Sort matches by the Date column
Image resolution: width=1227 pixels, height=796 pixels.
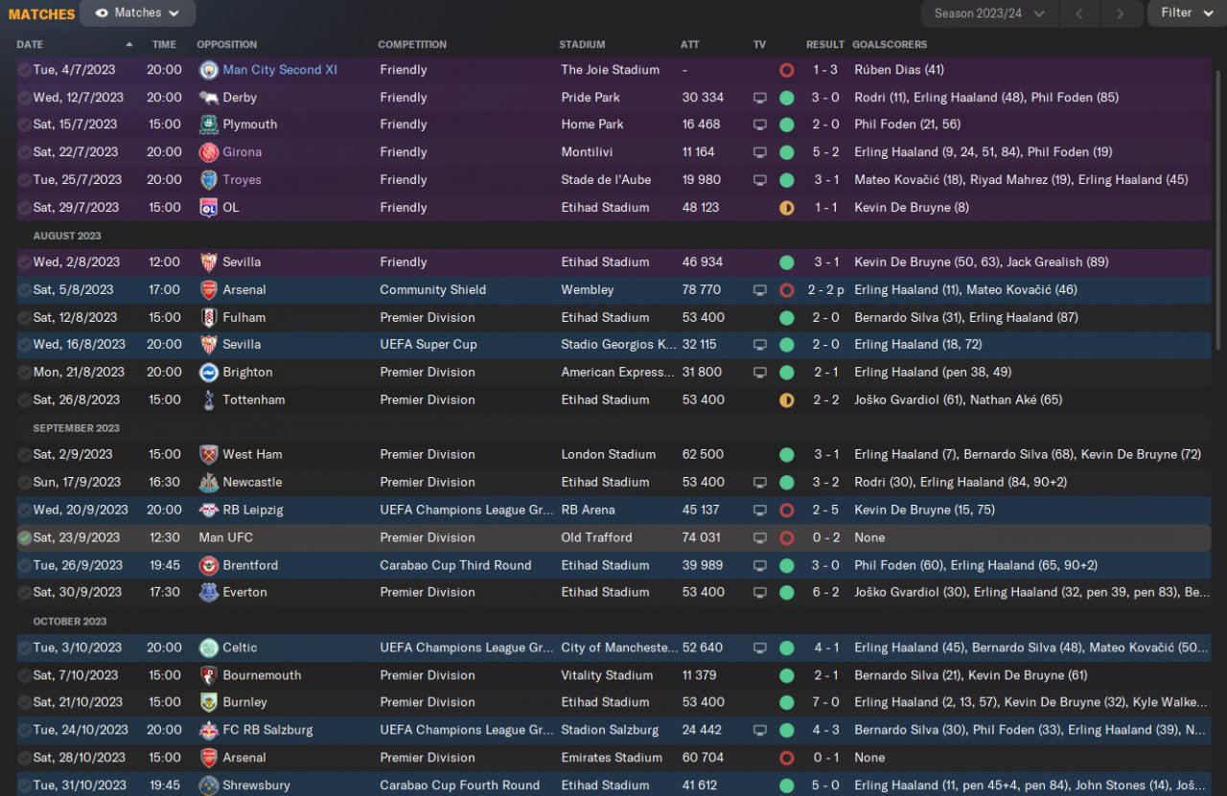click(30, 45)
